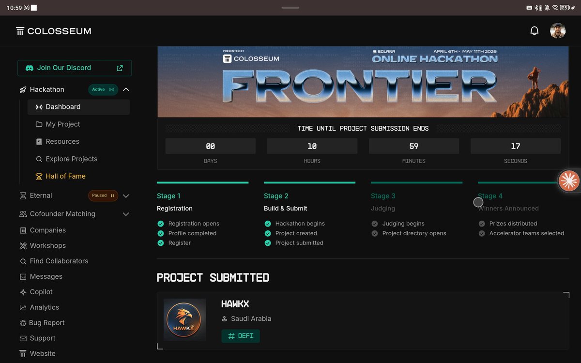Tap the orange floating assistant button
Image resolution: width=581 pixels, height=363 pixels.
click(569, 181)
